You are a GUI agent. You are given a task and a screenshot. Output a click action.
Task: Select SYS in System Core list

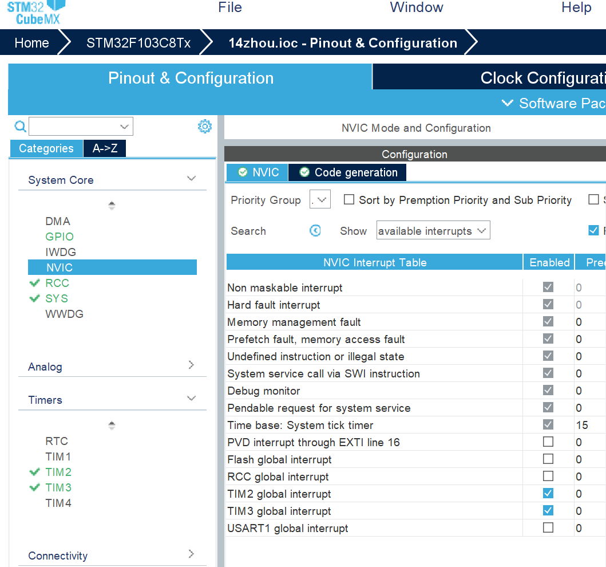[57, 298]
